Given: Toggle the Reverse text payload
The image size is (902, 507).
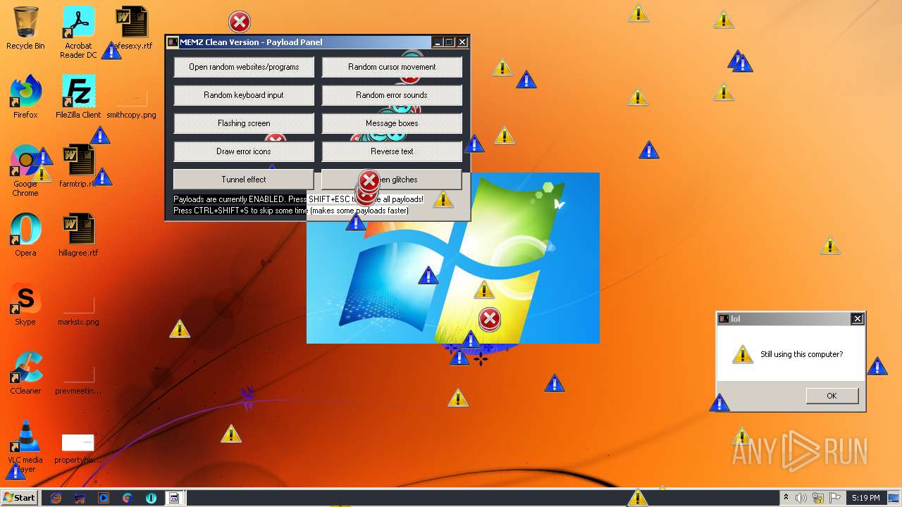Looking at the screenshot, I should [392, 151].
